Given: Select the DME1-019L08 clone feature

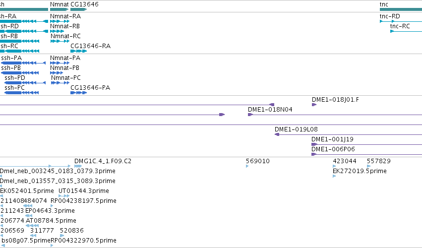Looking at the screenshot, I should 348,134.
